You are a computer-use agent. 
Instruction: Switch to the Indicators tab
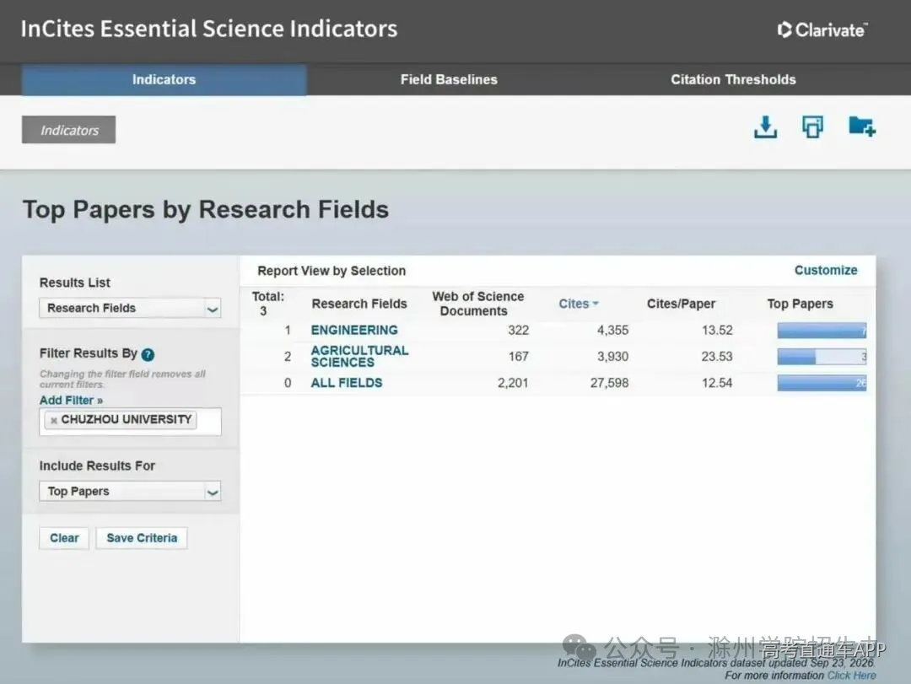coord(164,79)
